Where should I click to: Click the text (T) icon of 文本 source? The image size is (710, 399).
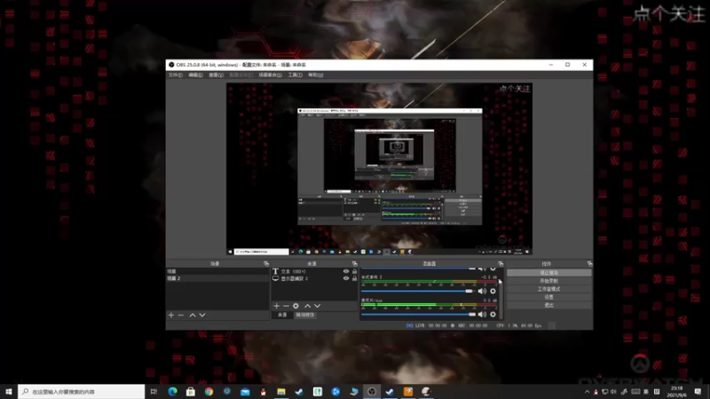(x=275, y=271)
